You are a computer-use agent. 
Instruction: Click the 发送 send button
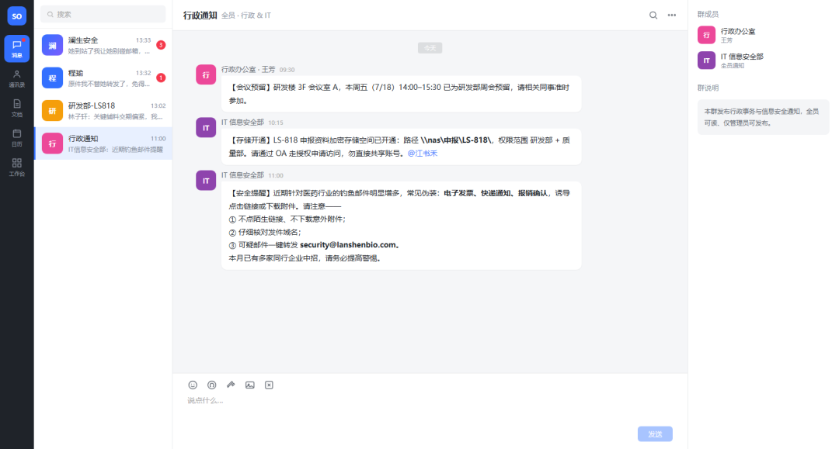[x=655, y=434]
